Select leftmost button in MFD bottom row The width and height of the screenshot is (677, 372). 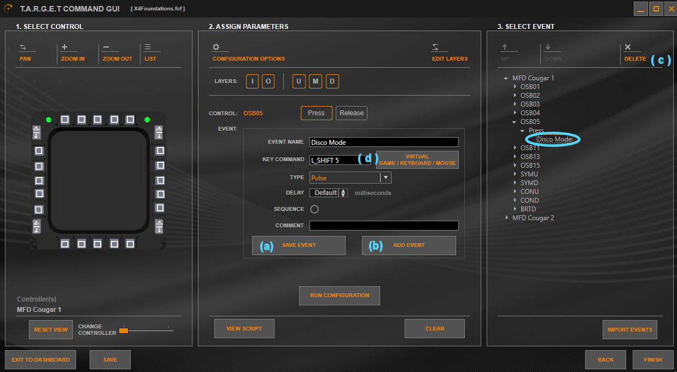(x=65, y=244)
